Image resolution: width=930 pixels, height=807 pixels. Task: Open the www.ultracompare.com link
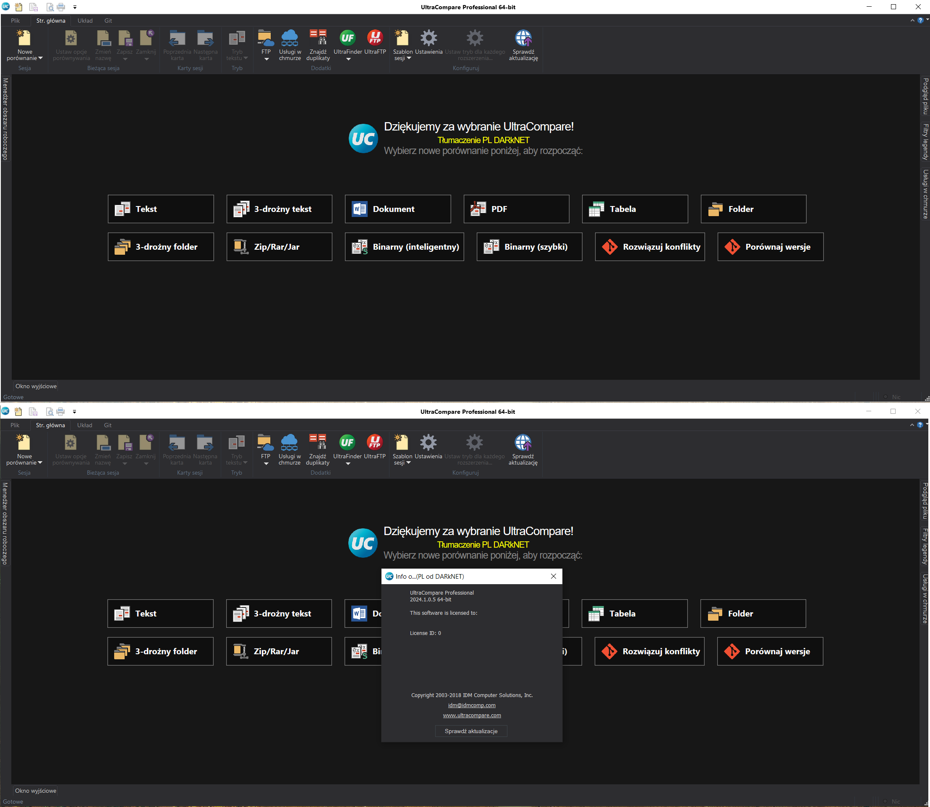[472, 715]
